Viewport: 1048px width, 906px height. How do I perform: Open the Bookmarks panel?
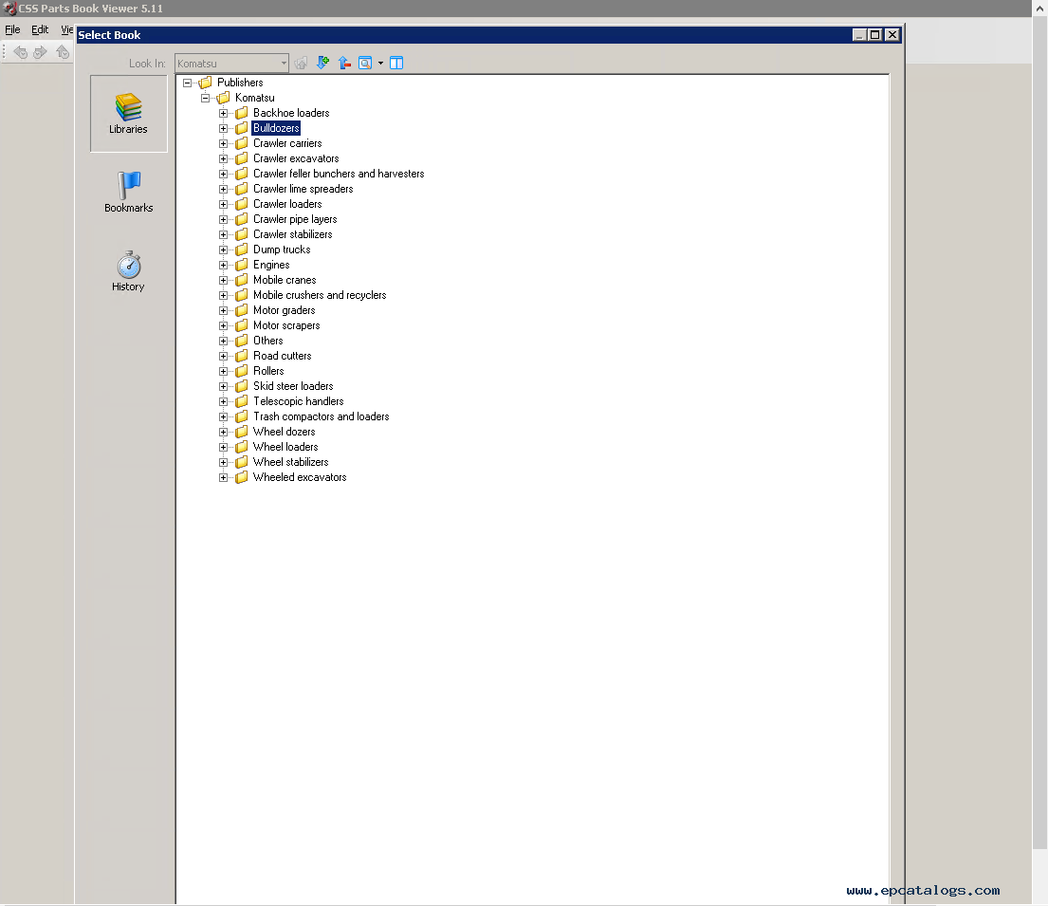pos(128,192)
